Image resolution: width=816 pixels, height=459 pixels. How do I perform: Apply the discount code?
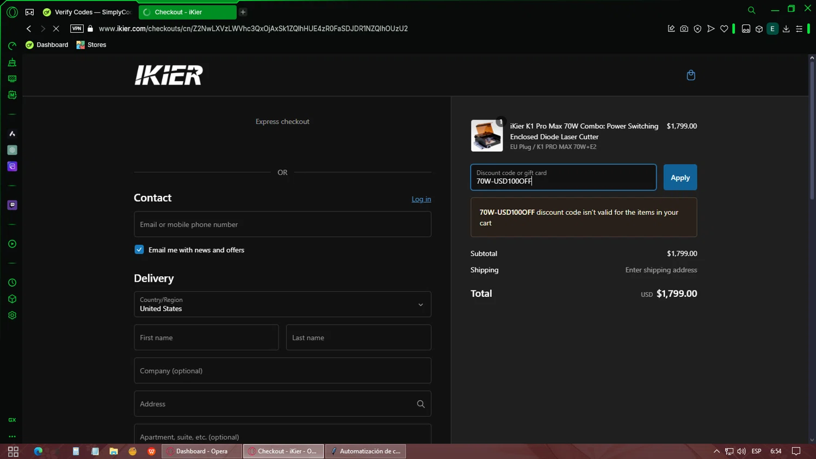click(680, 177)
